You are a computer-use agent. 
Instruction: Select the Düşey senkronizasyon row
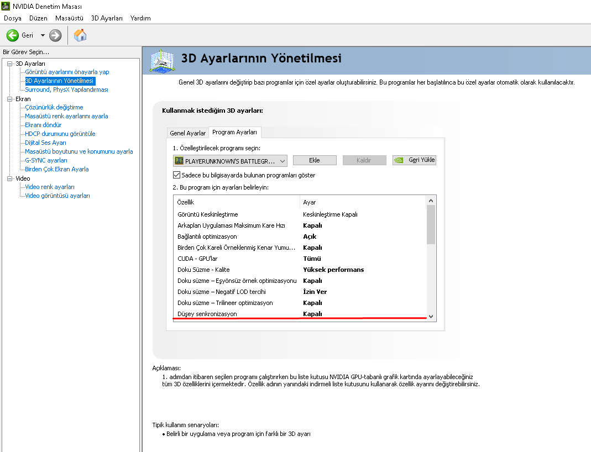[300, 314]
